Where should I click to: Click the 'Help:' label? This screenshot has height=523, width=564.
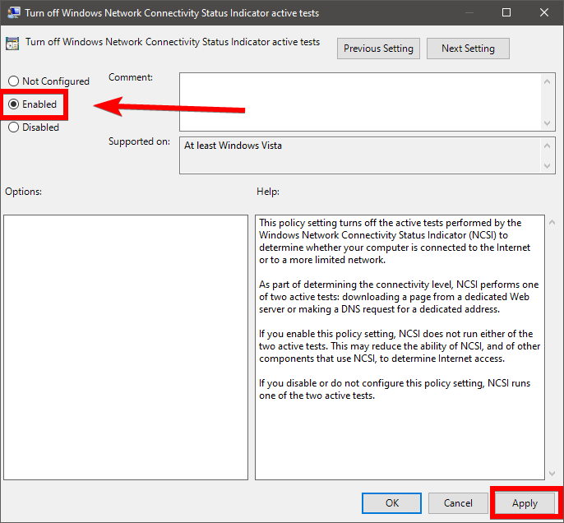(268, 192)
